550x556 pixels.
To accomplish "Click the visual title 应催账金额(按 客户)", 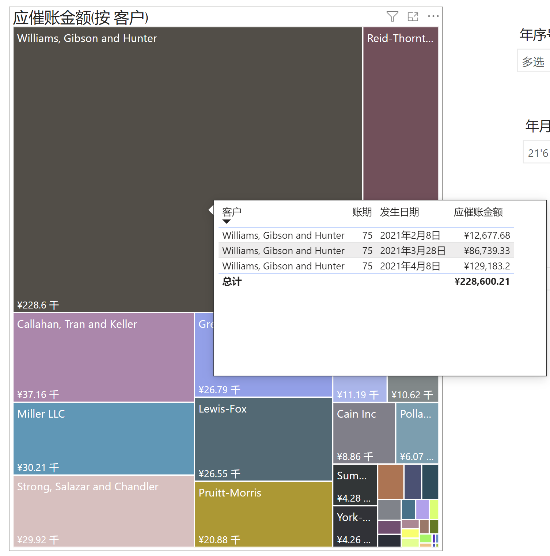I will point(81,18).
